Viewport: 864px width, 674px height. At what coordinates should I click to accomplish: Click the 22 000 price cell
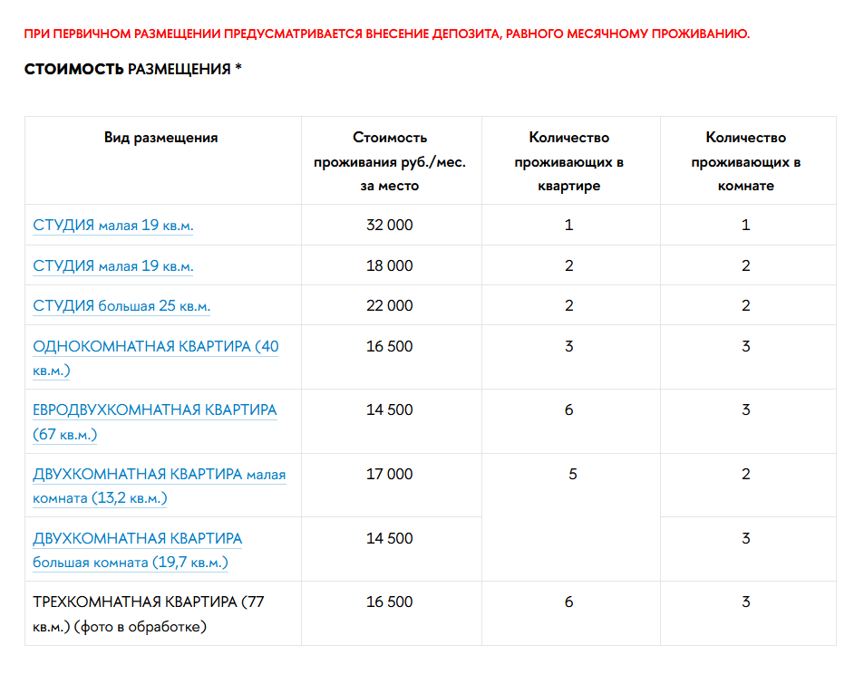point(390,306)
